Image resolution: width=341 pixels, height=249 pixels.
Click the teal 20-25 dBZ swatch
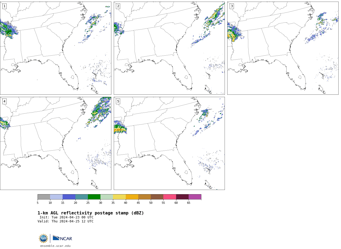(82, 197)
